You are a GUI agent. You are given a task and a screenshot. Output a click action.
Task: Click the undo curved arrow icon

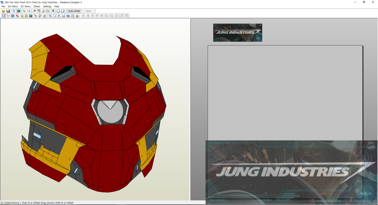[x=40, y=16]
